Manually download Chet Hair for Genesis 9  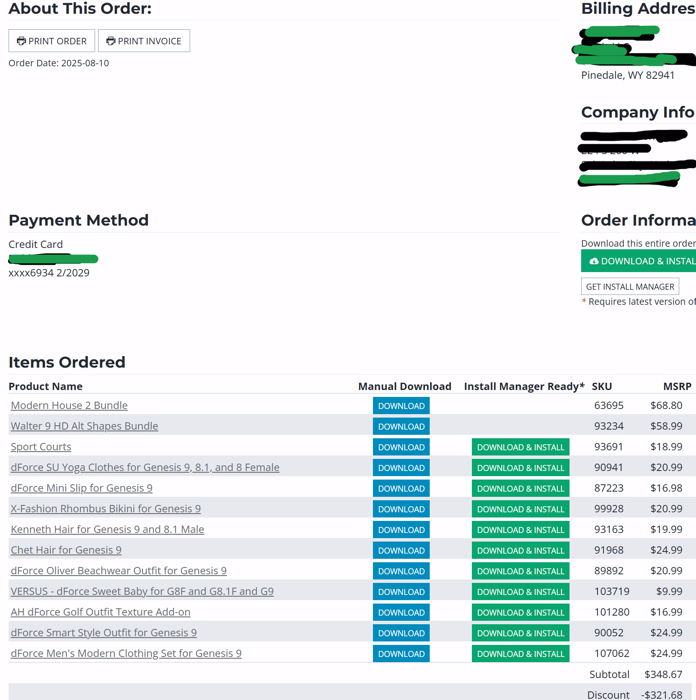coord(401,550)
